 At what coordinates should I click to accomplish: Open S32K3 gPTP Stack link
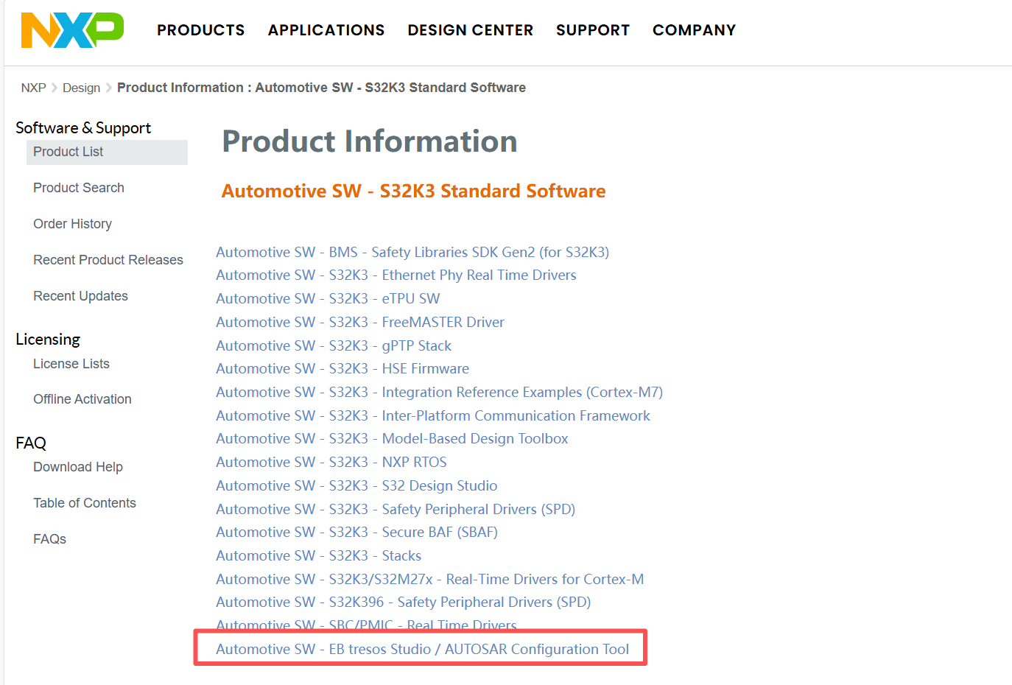point(334,345)
